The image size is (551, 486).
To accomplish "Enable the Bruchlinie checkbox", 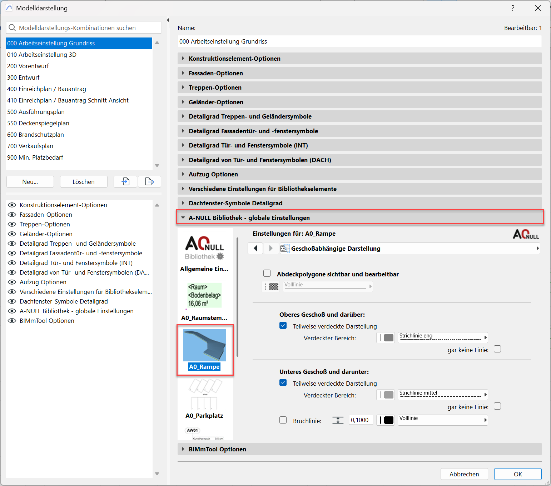I will [283, 420].
